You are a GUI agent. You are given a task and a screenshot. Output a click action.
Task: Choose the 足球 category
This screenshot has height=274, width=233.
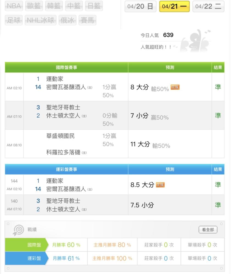14,20
